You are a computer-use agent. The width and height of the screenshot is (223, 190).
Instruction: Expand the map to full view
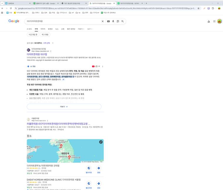pos(101,142)
